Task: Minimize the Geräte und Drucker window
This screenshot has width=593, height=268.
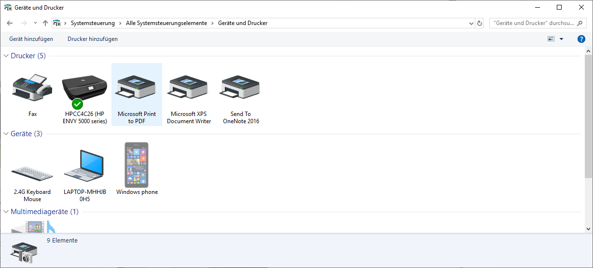Action: (x=537, y=7)
